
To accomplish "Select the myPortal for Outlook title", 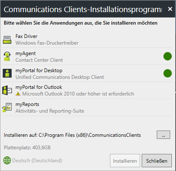I will pyautogui.click(x=39, y=87).
